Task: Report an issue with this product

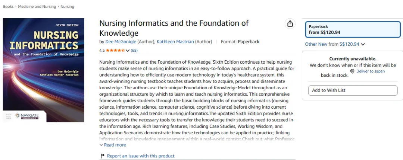Action: click(x=141, y=156)
